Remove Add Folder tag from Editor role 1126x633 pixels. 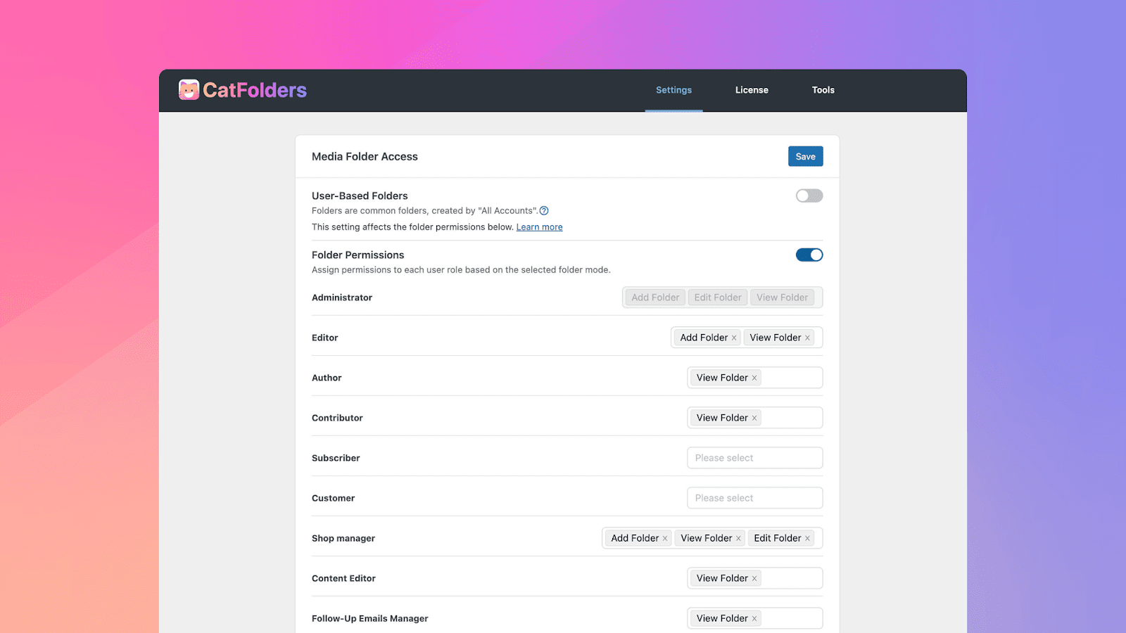(734, 338)
